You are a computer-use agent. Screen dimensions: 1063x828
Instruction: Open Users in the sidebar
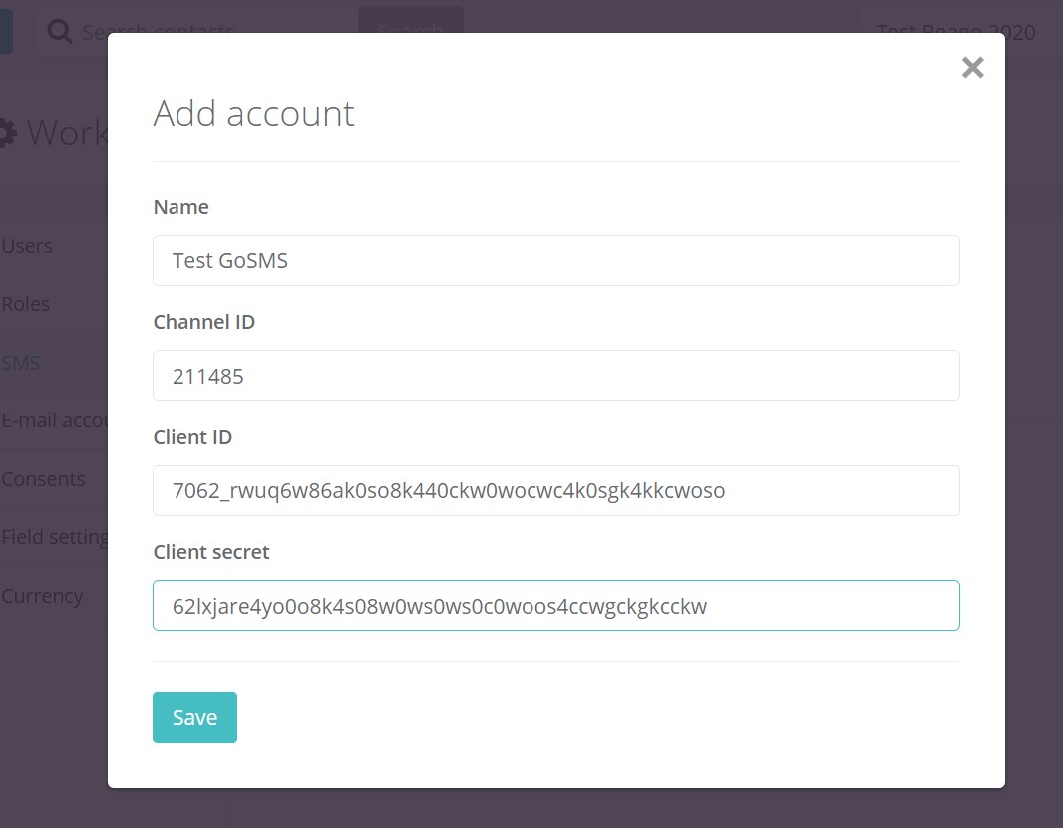click(x=27, y=246)
